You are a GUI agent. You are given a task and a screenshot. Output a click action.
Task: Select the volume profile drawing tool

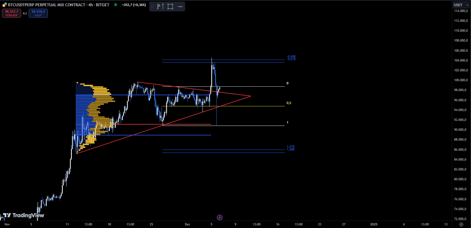pyautogui.click(x=159, y=6)
